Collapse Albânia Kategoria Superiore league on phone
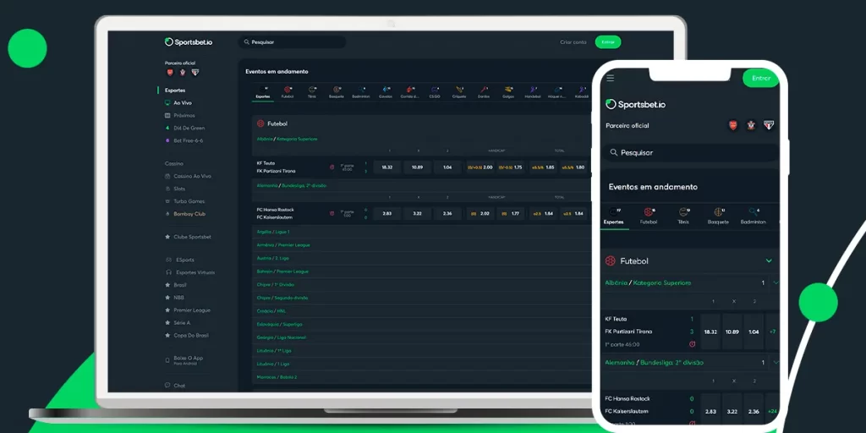This screenshot has width=866, height=433. [776, 282]
